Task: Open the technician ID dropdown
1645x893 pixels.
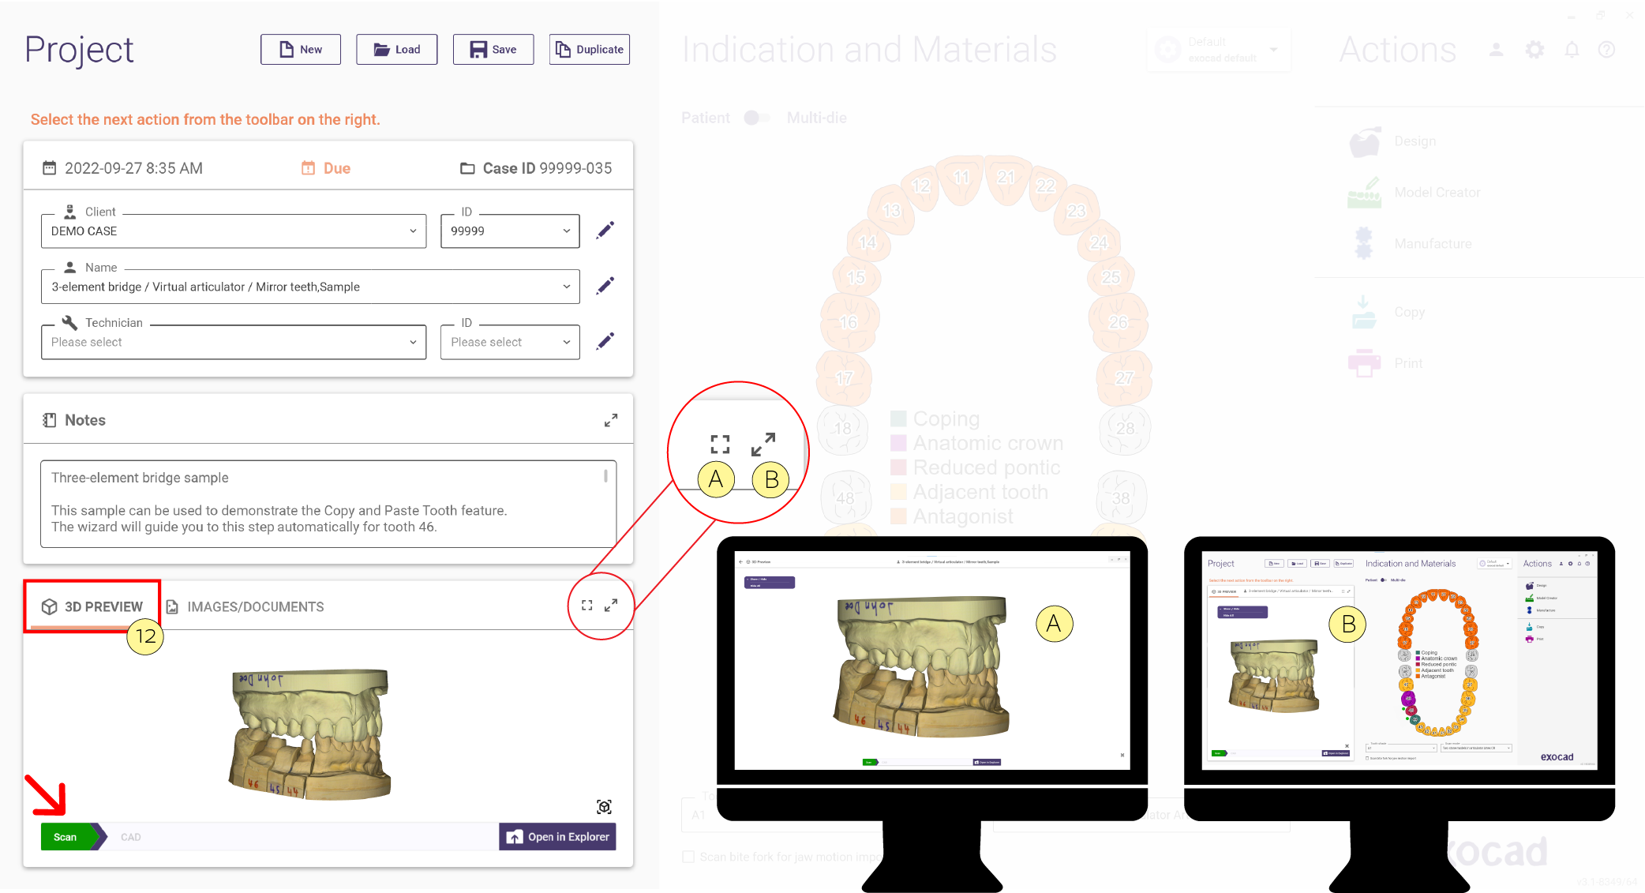Action: click(510, 342)
